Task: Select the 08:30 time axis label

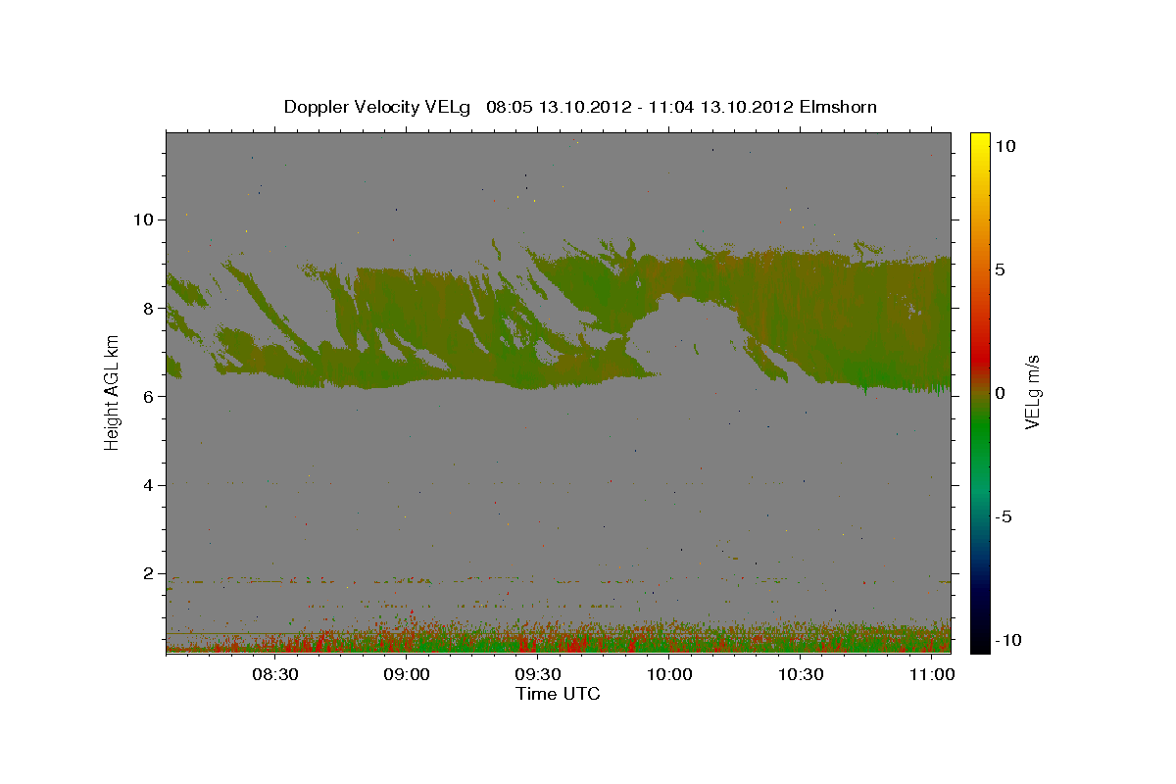Action: tap(275, 675)
